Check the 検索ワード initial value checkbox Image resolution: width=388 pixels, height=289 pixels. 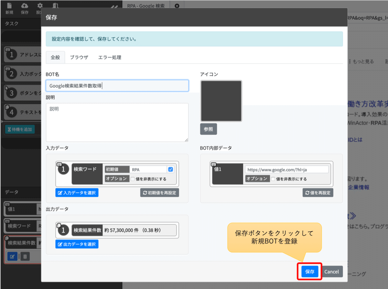(x=170, y=169)
